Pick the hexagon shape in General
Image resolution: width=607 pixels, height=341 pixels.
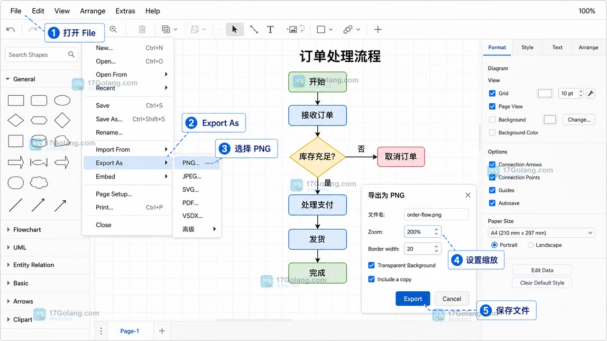[39, 120]
